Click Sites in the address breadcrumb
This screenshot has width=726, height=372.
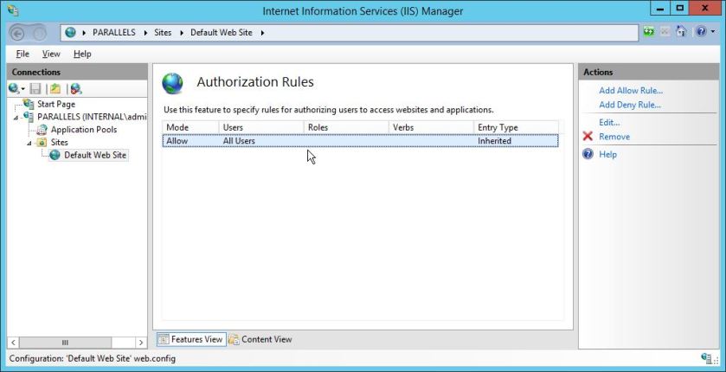(163, 32)
